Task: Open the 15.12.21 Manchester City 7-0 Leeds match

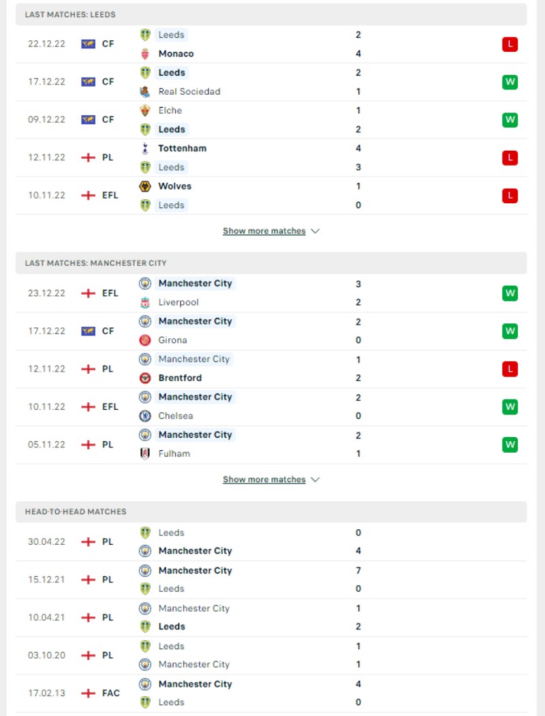Action: coord(271,580)
